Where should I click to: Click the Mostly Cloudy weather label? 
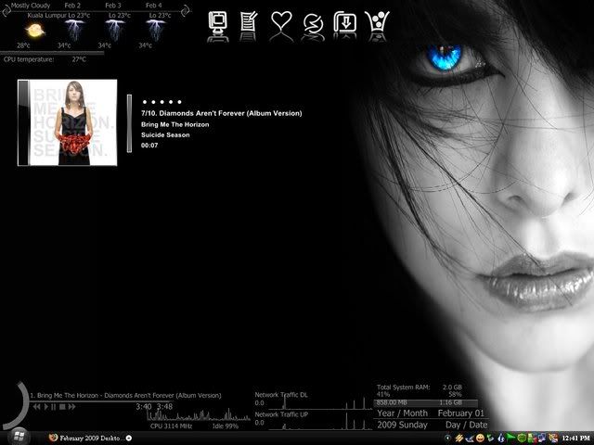(31, 6)
